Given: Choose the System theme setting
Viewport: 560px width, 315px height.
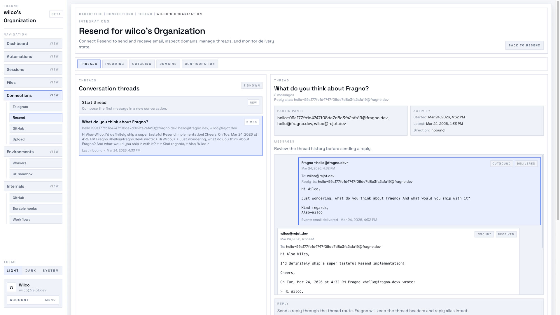Looking at the screenshot, I should pos(51,271).
